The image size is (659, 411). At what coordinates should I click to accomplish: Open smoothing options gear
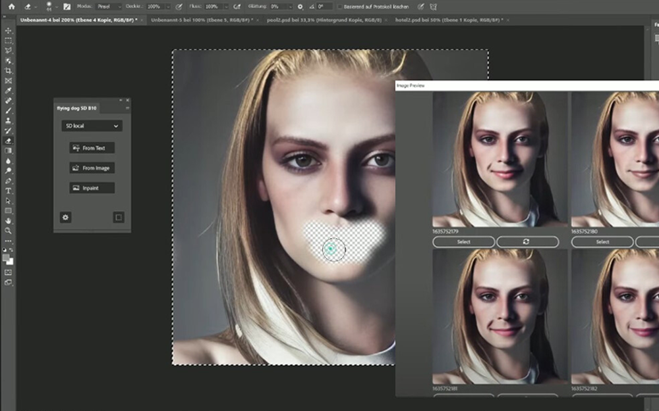[x=300, y=7]
